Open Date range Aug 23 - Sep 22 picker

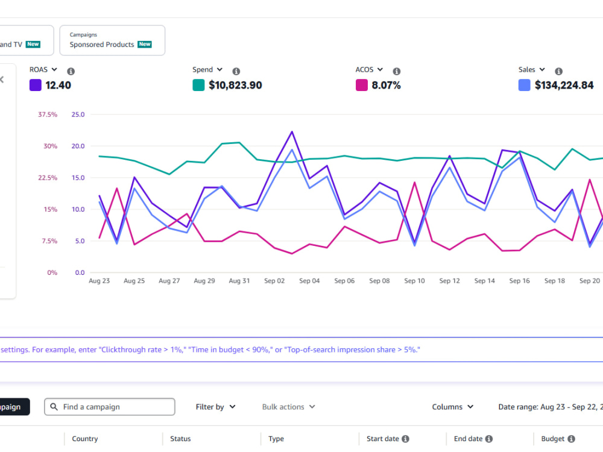551,407
